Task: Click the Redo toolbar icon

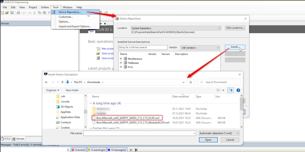Action: [x=30, y=13]
